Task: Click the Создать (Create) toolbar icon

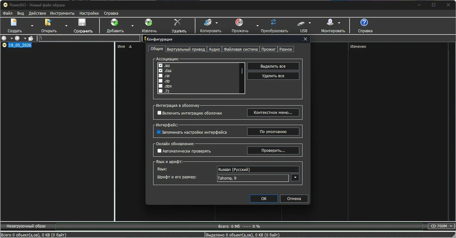Action: (14, 23)
